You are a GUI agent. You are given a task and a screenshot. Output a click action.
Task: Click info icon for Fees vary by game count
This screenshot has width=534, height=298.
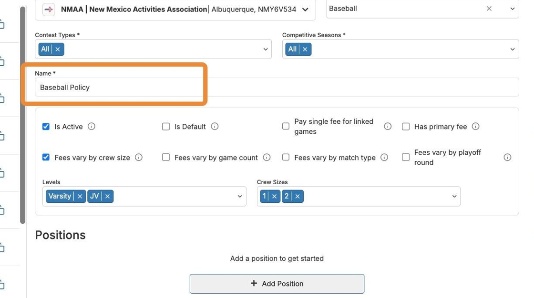[x=267, y=158]
